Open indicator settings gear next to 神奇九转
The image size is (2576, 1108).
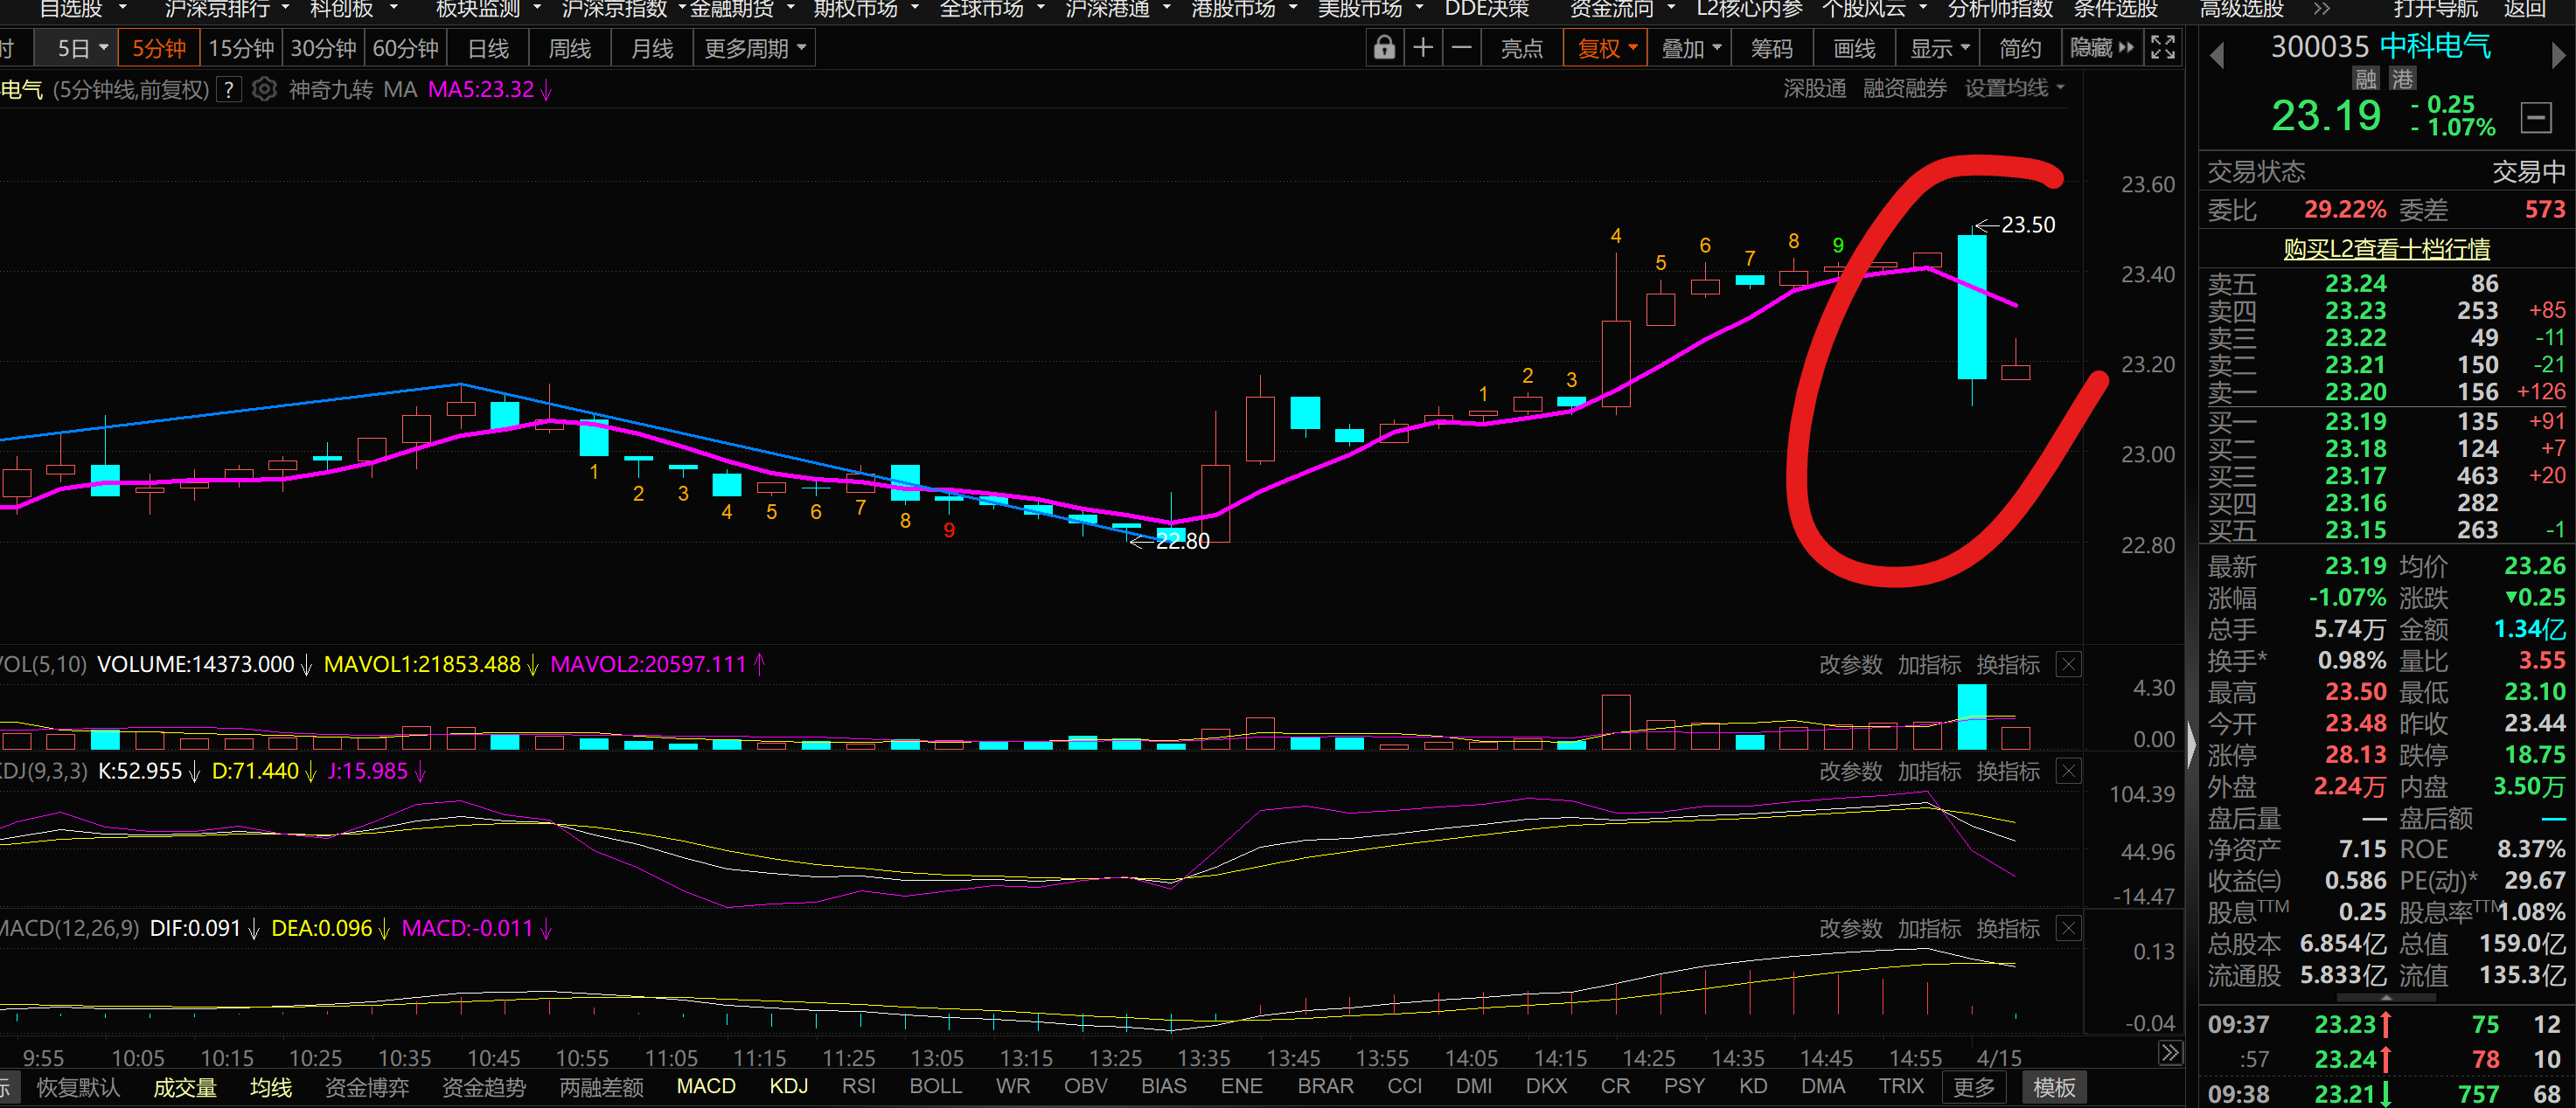point(264,90)
